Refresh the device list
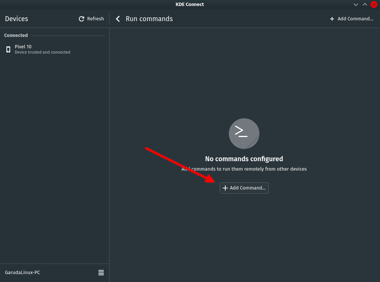 pyautogui.click(x=91, y=19)
